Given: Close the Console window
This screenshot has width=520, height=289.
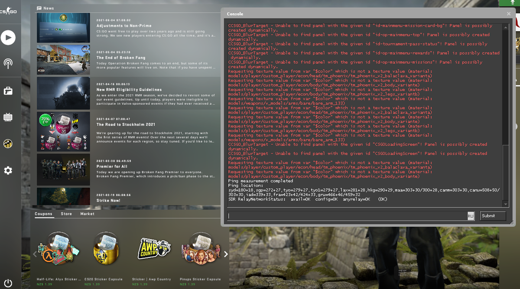Looking at the screenshot, I should (x=509, y=14).
